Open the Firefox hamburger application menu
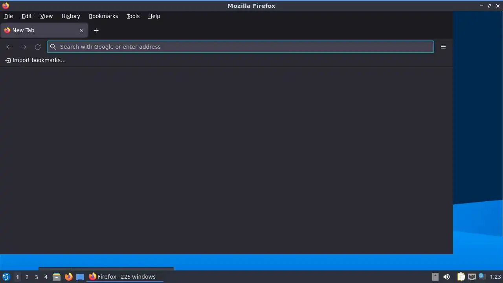This screenshot has width=503, height=283. 443,47
